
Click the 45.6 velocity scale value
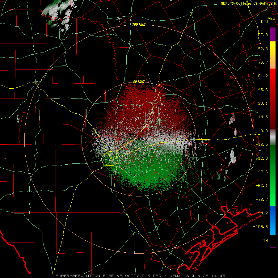263,90
